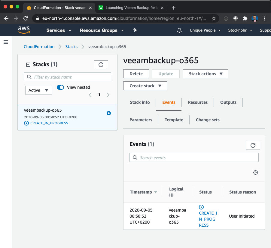
Task: Switch to the Resources tab
Action: 198,102
